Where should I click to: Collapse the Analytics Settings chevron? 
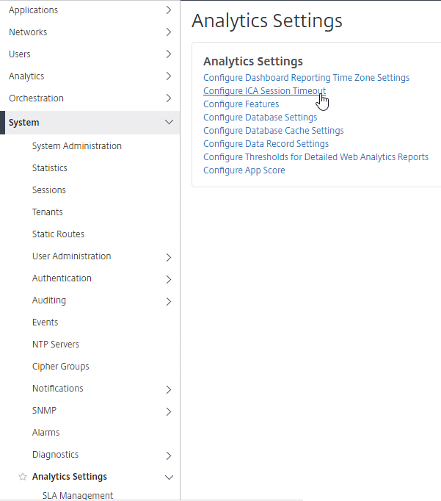point(169,477)
